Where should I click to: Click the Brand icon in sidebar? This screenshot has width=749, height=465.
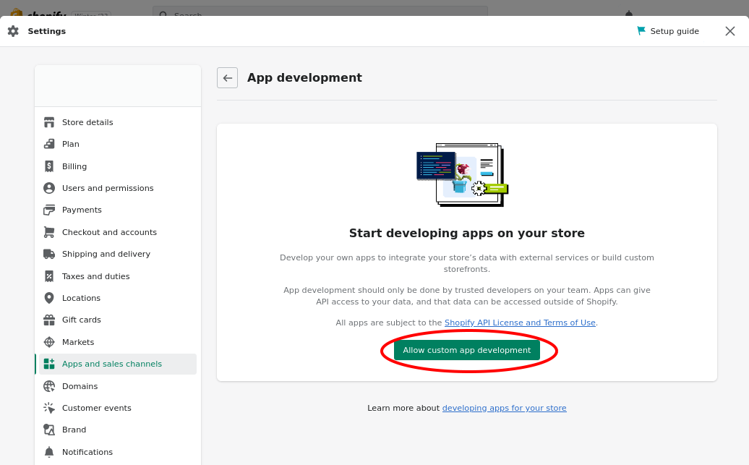click(x=49, y=430)
